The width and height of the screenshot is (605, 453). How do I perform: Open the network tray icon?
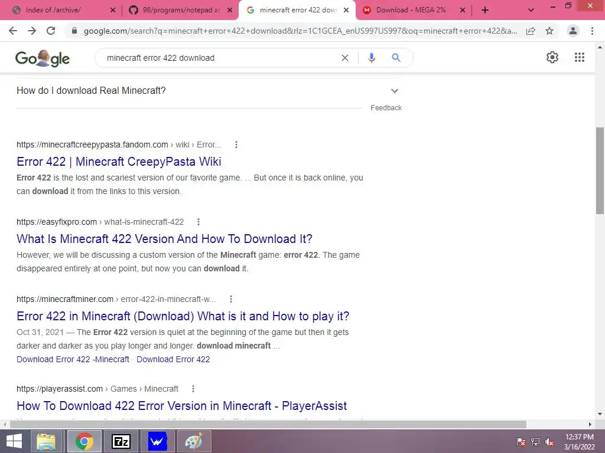pos(535,442)
